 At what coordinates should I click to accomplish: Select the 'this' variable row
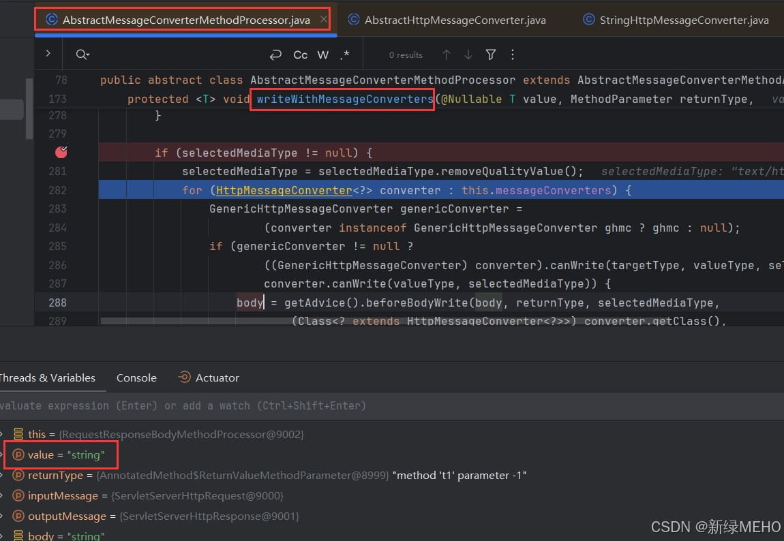[392, 434]
